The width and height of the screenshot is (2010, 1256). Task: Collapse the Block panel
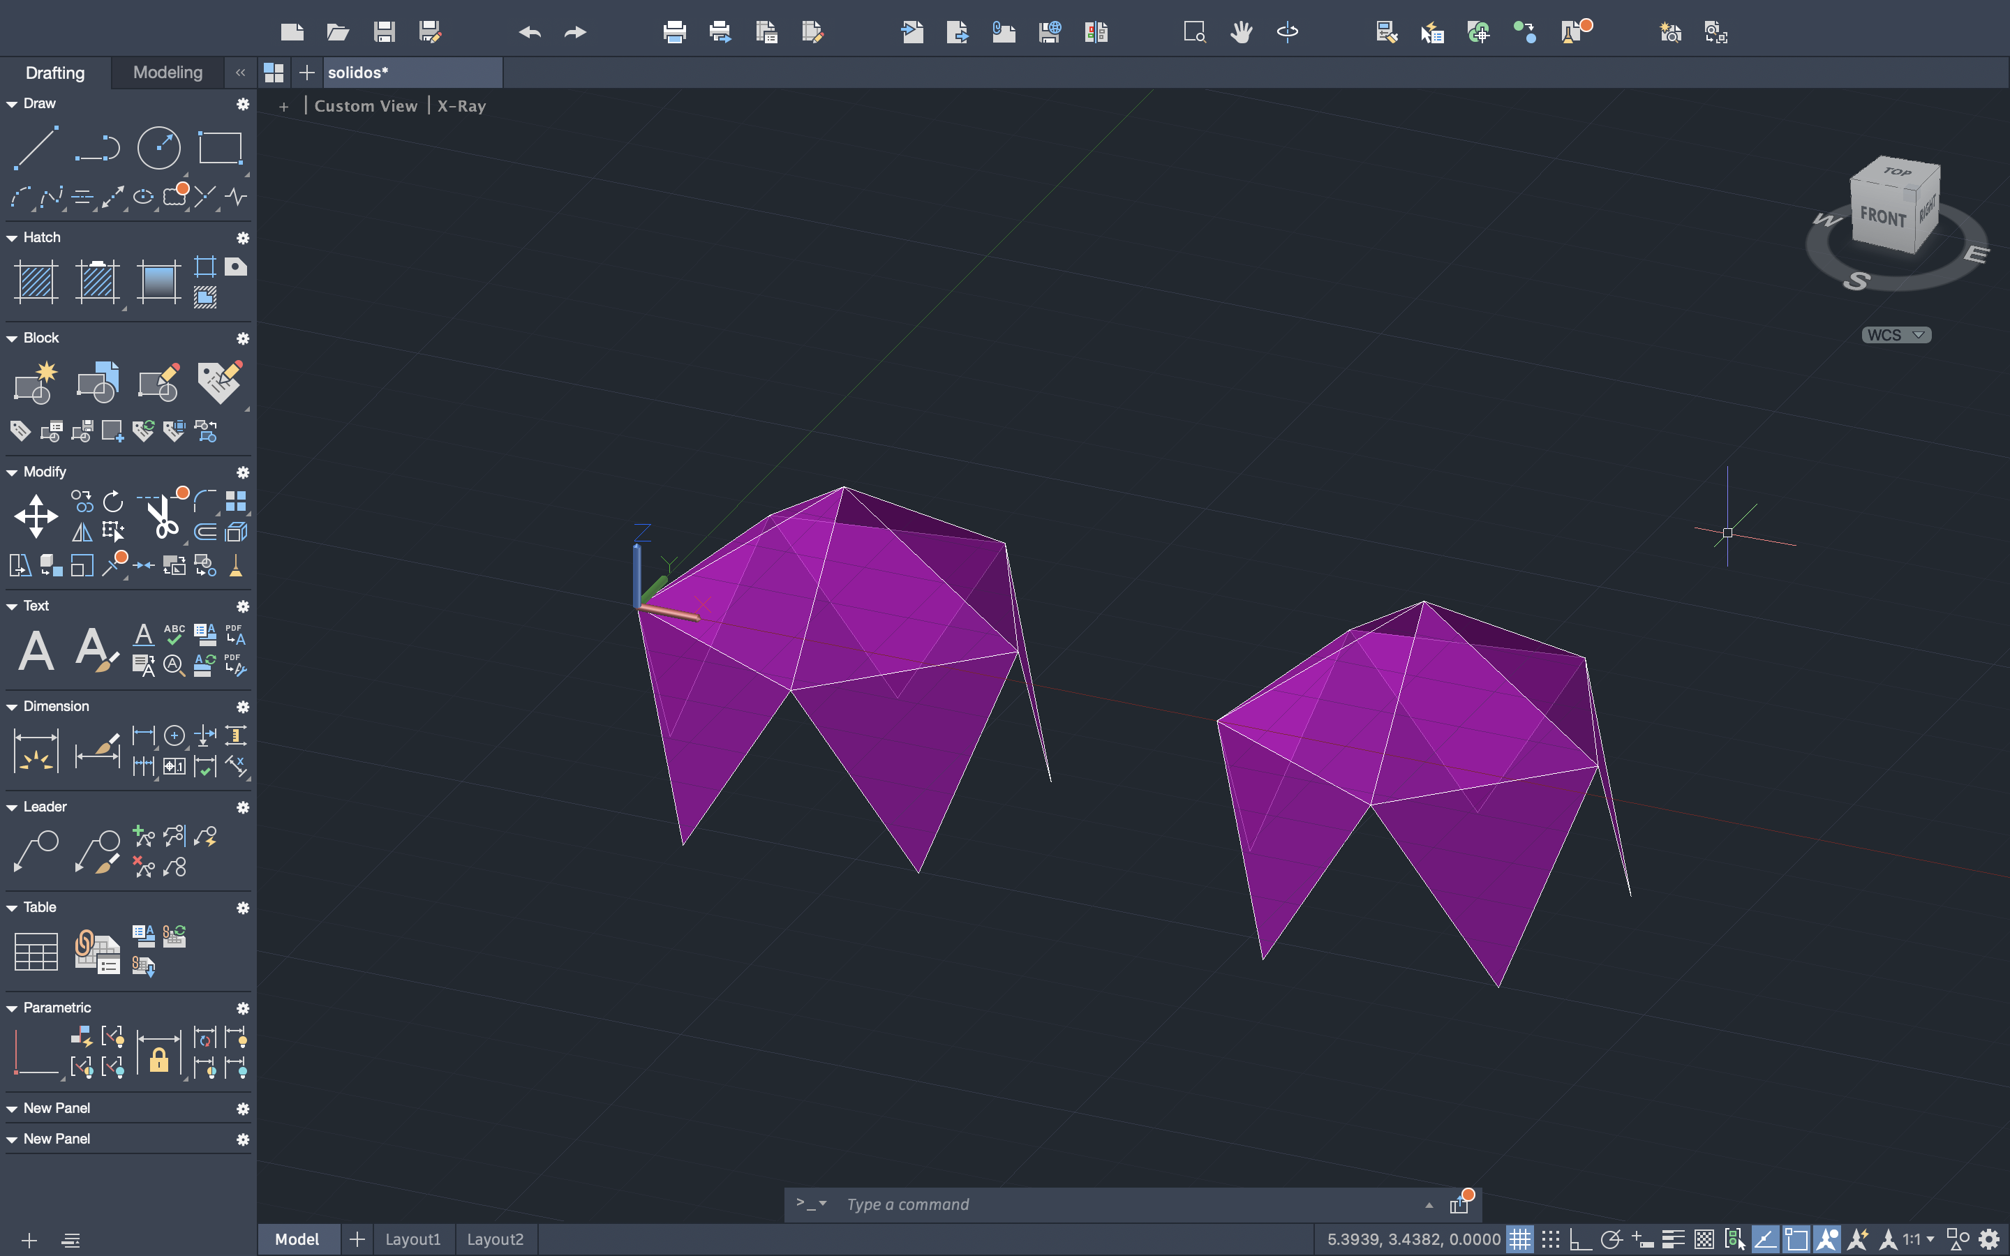(13, 339)
